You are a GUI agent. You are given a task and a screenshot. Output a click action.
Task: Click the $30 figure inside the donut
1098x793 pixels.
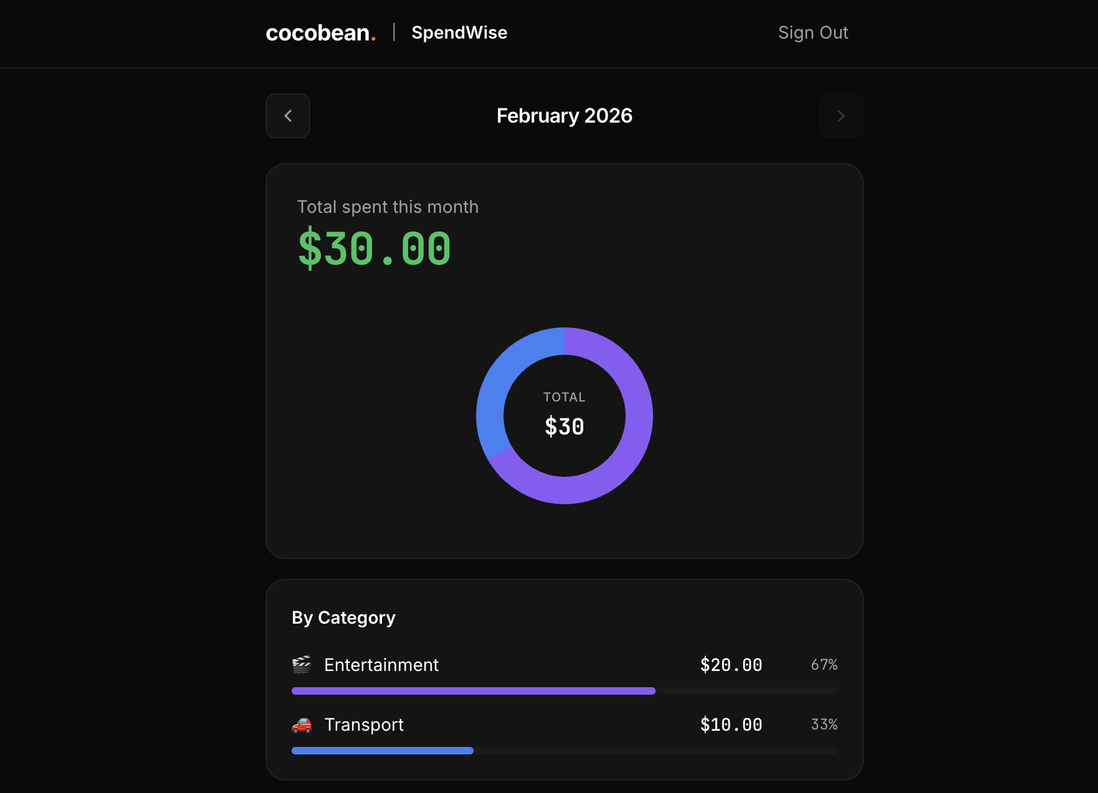tap(564, 426)
